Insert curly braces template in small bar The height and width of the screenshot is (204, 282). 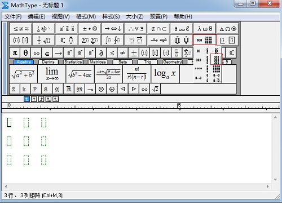coord(166,53)
